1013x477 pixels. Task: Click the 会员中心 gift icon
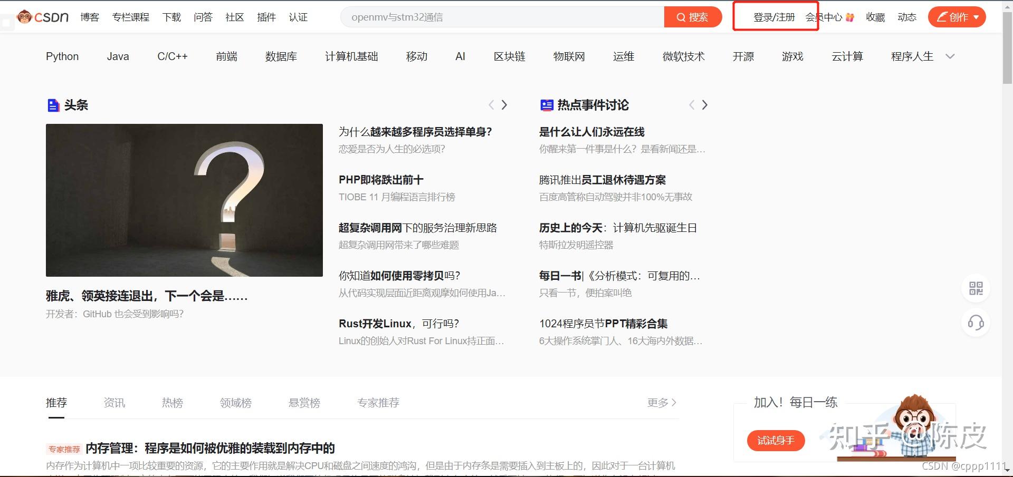pyautogui.click(x=849, y=17)
